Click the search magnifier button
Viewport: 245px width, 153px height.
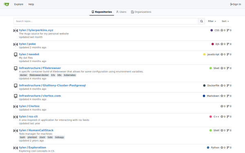202,21
